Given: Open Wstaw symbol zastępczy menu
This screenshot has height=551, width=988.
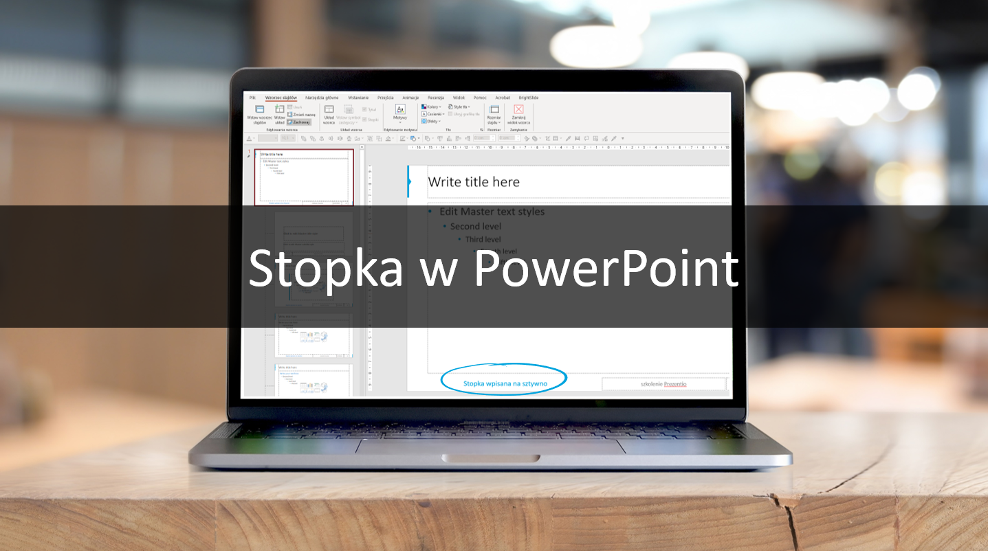Looking at the screenshot, I should [x=348, y=114].
